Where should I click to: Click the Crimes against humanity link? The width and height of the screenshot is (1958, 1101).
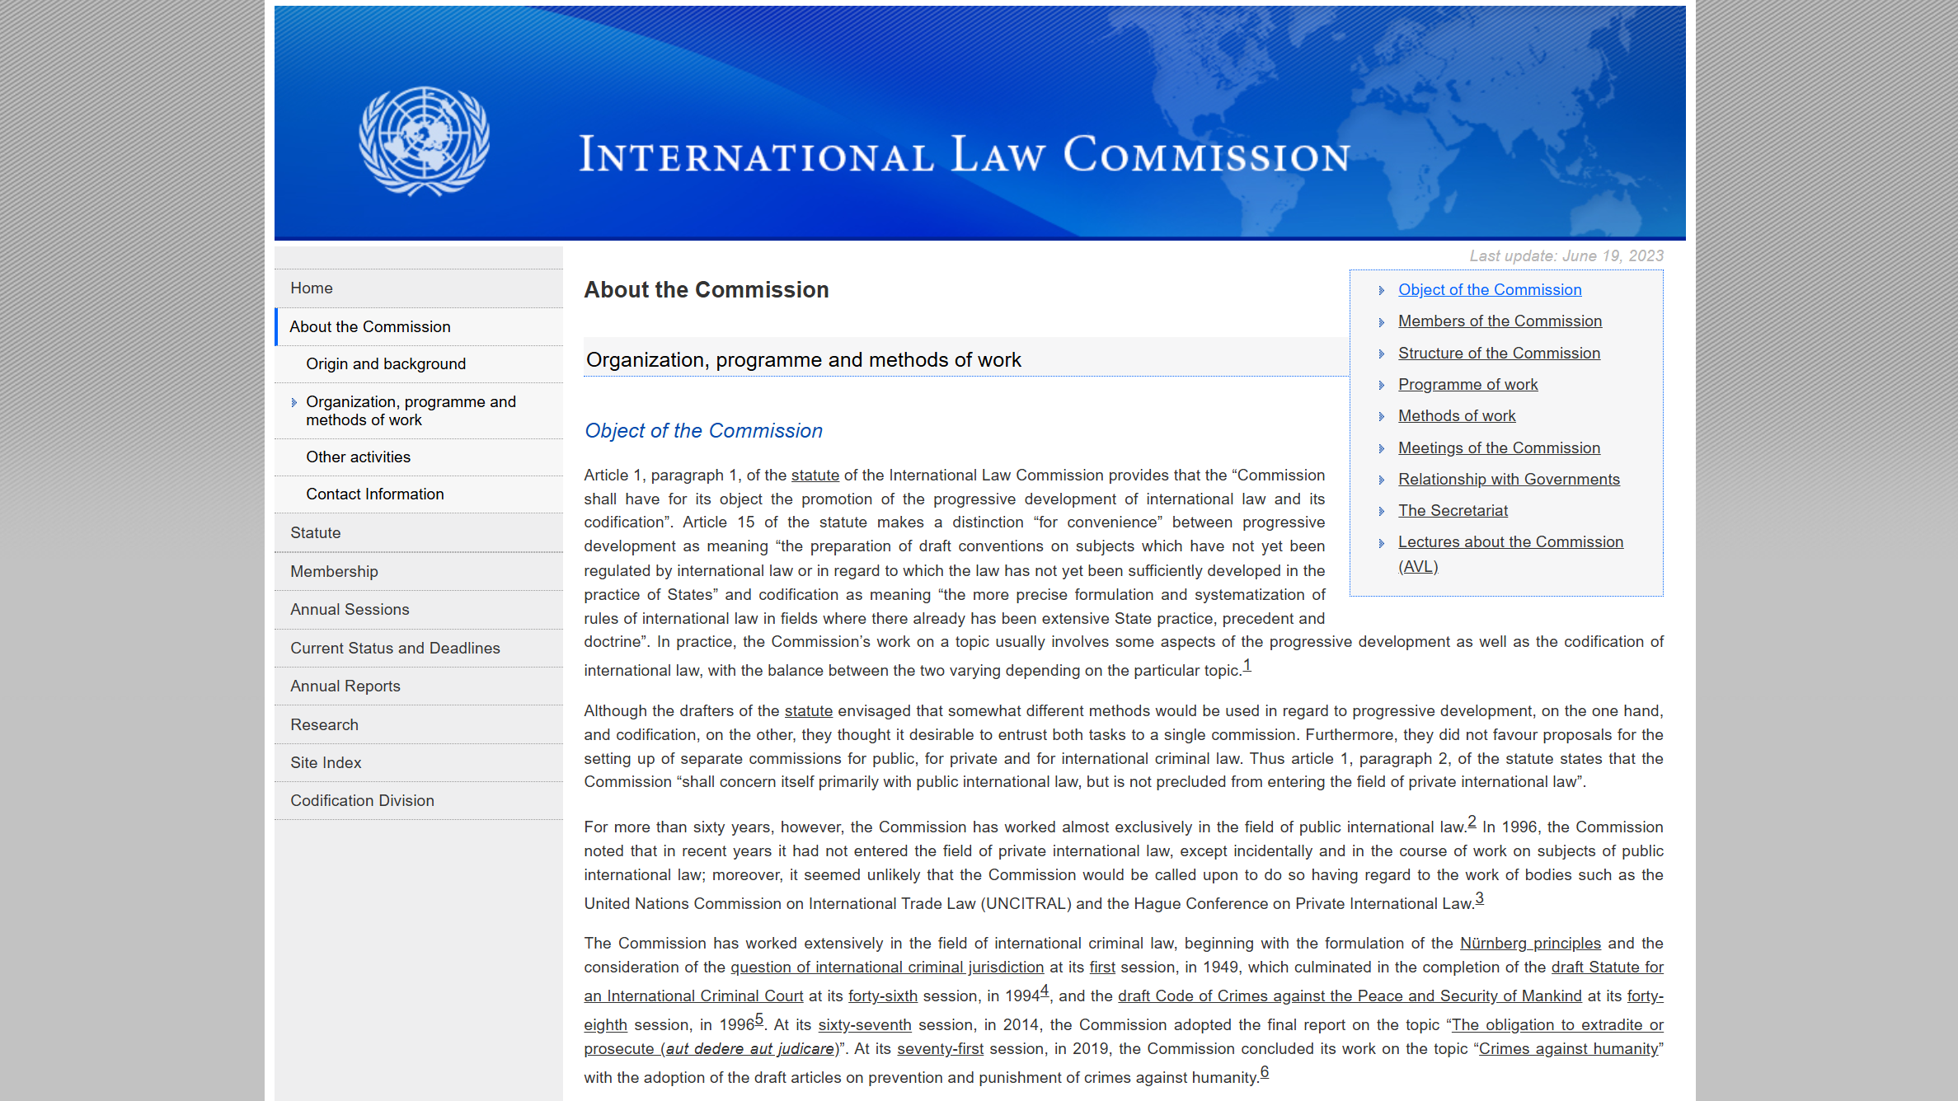[1568, 1049]
